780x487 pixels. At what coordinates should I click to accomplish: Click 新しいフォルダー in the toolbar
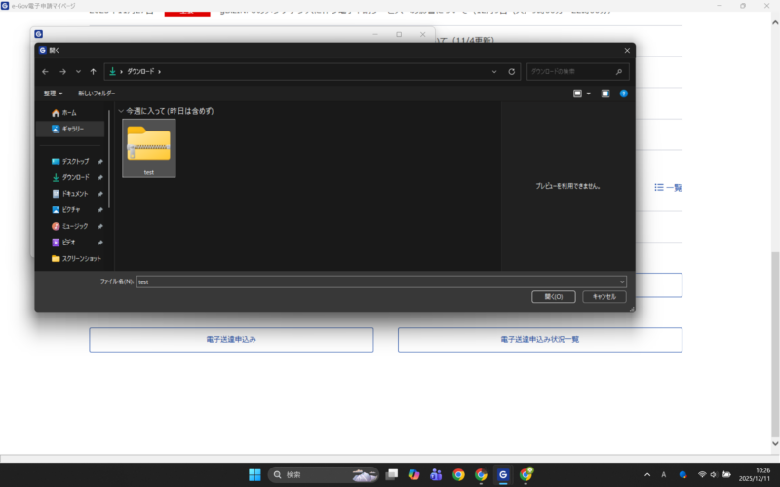tap(97, 94)
